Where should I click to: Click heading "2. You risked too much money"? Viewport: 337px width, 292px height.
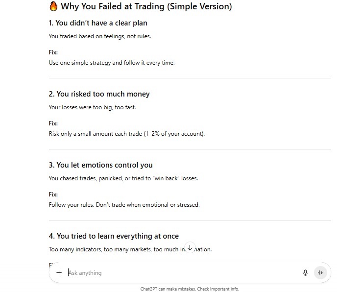(x=99, y=94)
